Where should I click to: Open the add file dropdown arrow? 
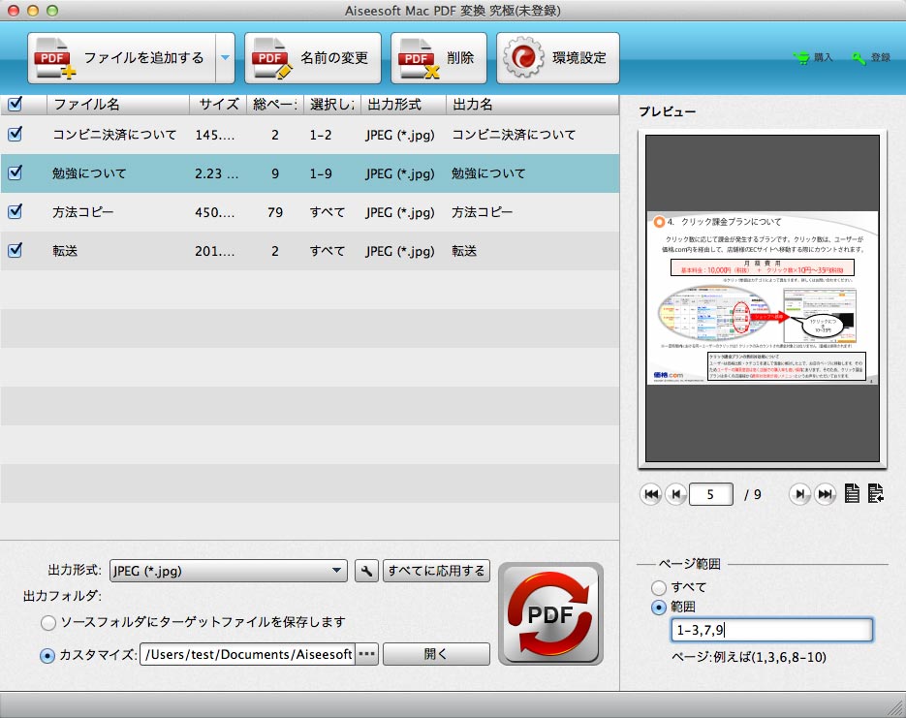pos(225,58)
